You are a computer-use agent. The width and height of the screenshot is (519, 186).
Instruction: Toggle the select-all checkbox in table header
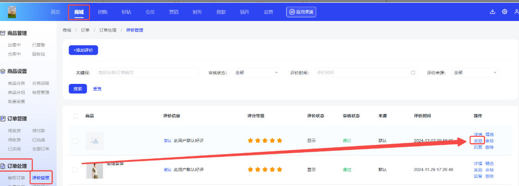tap(75, 116)
